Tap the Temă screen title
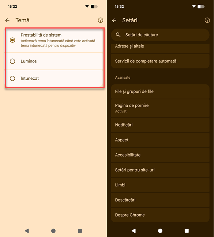Viewport: 214px width, 237px height. [x=23, y=20]
